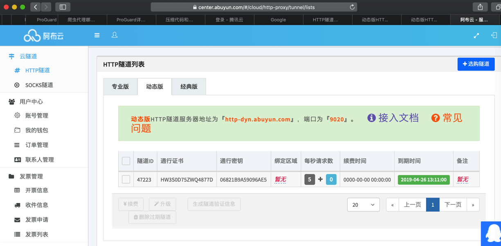Click 暂无 under 绑定区域
This screenshot has width=501, height=246.
[x=280, y=179]
